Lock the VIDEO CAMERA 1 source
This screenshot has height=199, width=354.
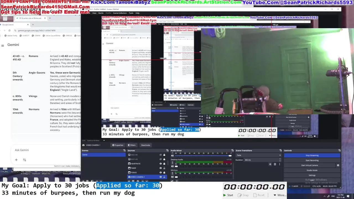click(x=164, y=177)
